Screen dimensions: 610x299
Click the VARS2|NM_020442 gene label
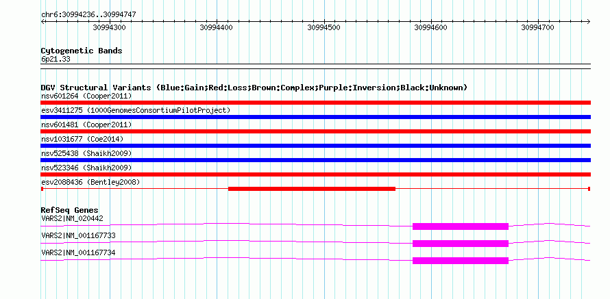(73, 219)
